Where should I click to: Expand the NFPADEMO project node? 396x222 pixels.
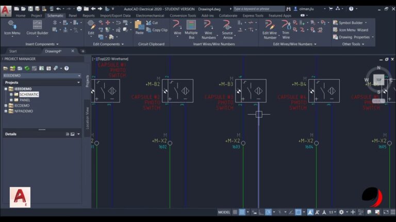click(6, 111)
